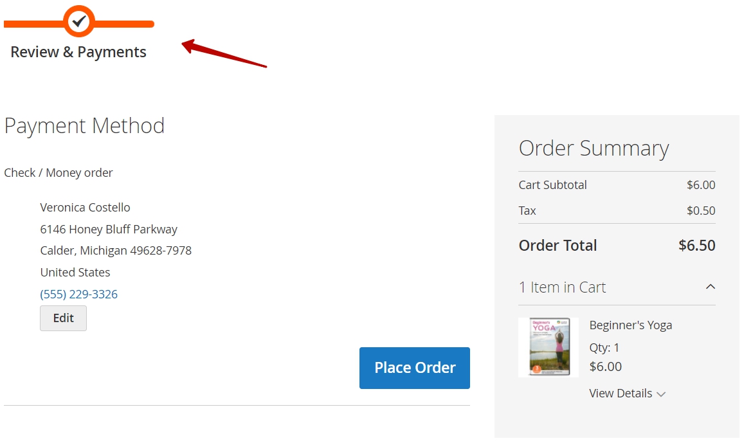
Task: Click the down chevron next to View Details
Action: (661, 394)
